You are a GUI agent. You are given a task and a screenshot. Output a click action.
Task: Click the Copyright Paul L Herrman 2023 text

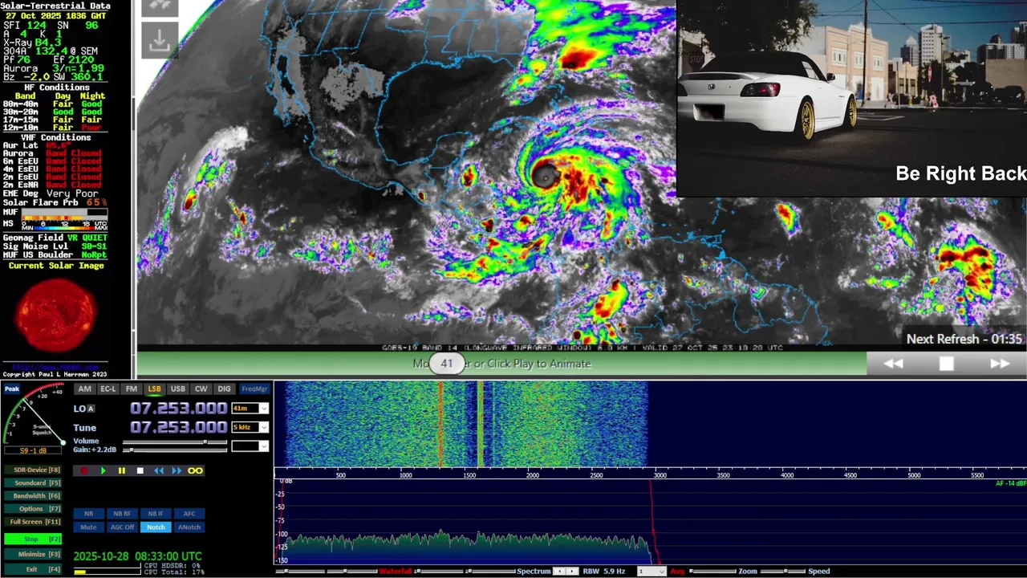tap(55, 374)
